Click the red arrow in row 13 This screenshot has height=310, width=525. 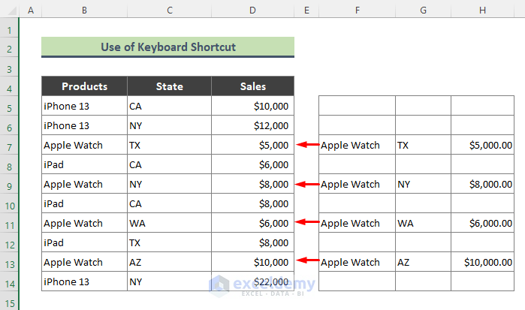[306, 261]
